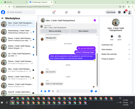Open the Chrome tab search dropdown arrow

(x=1, y=2)
